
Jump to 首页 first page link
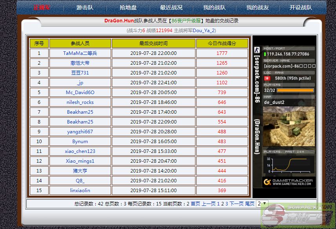coord(195,204)
